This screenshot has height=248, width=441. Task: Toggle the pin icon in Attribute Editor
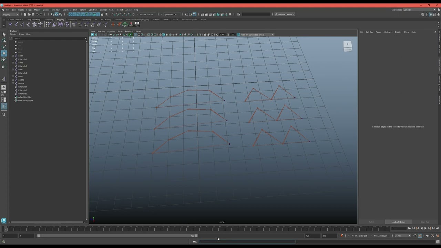pyautogui.click(x=435, y=32)
